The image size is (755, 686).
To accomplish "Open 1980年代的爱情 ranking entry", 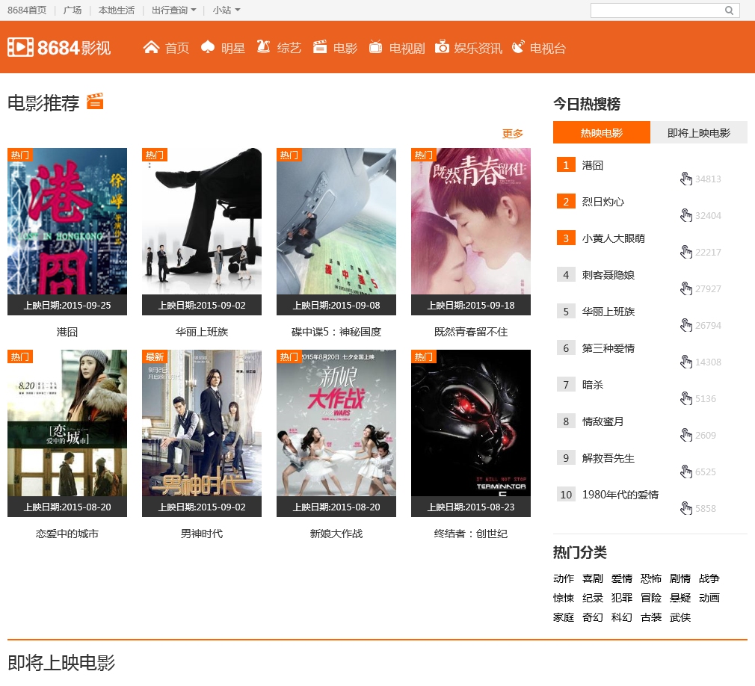I will [620, 495].
